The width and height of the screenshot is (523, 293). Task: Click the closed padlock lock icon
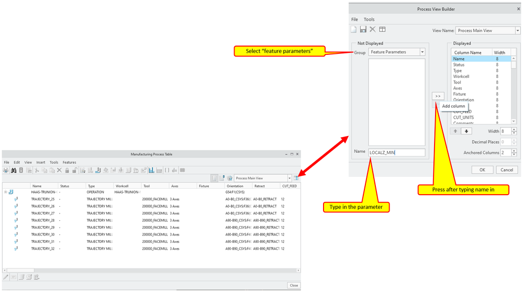[x=67, y=171]
